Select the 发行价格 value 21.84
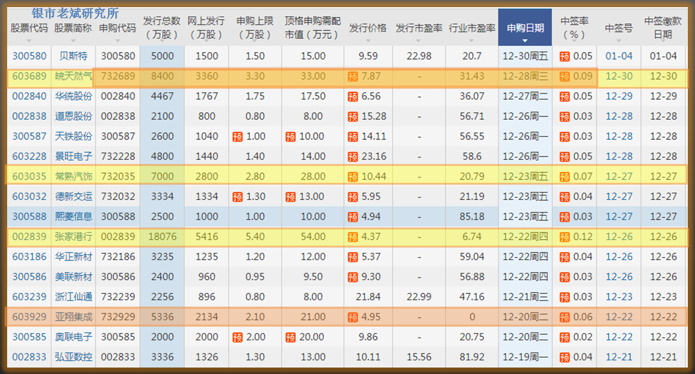Image resolution: width=695 pixels, height=374 pixels. (368, 296)
